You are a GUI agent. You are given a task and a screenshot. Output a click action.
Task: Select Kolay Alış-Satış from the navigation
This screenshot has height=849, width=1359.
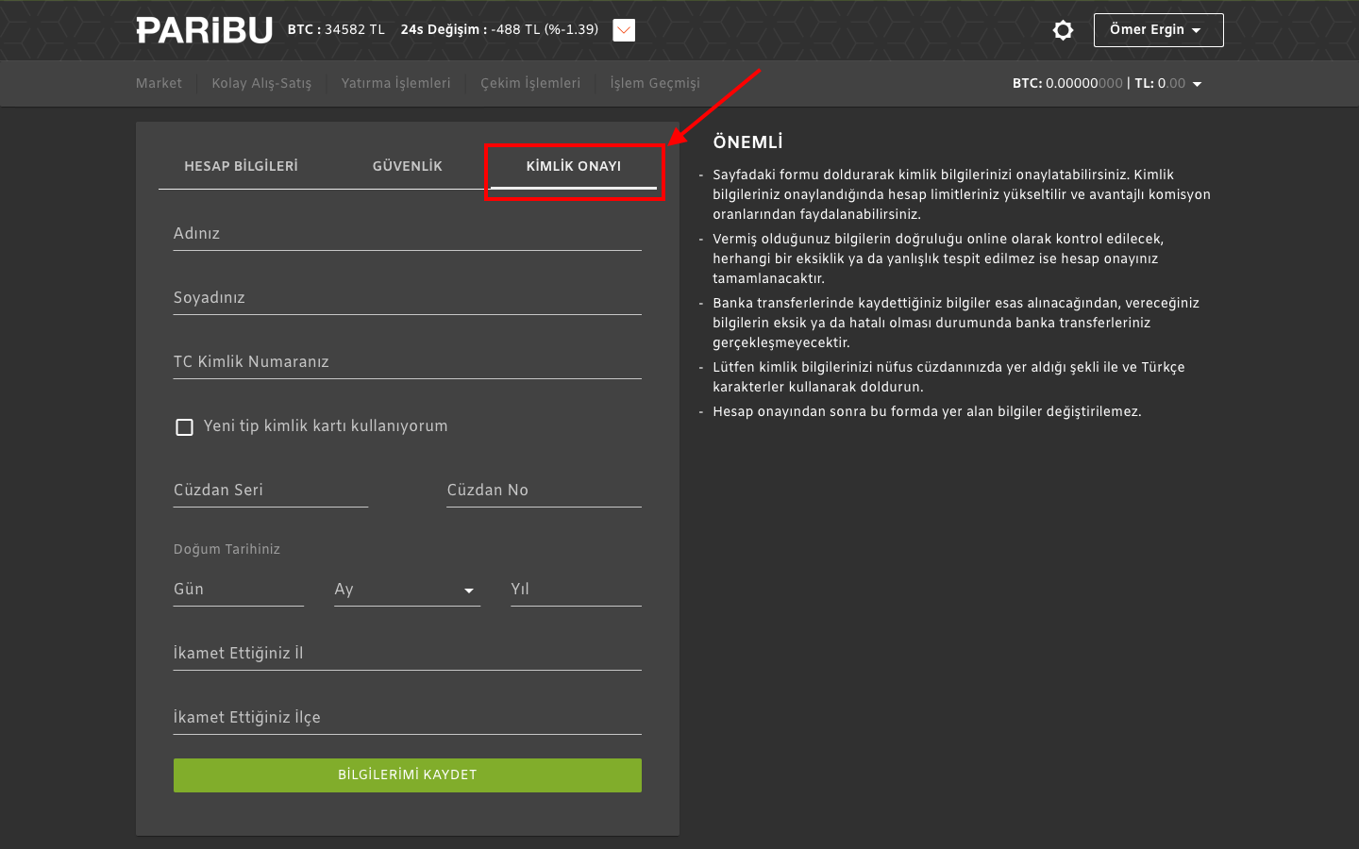(x=261, y=83)
